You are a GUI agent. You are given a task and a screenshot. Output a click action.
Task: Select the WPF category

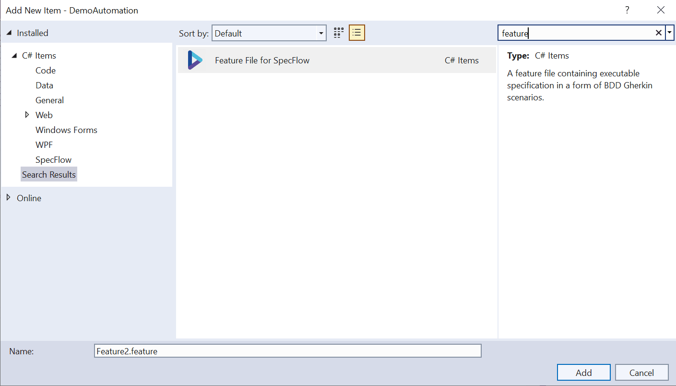point(44,145)
